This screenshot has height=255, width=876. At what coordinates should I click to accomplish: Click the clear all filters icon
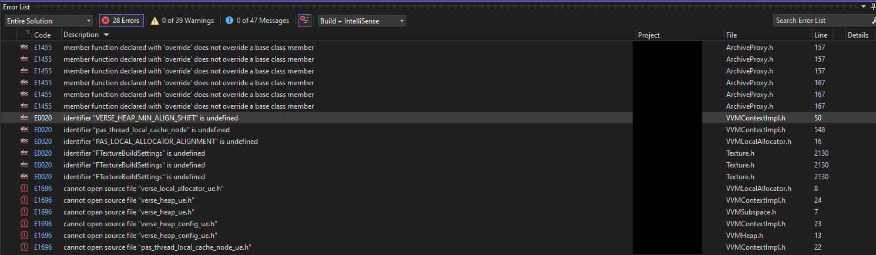pos(304,21)
